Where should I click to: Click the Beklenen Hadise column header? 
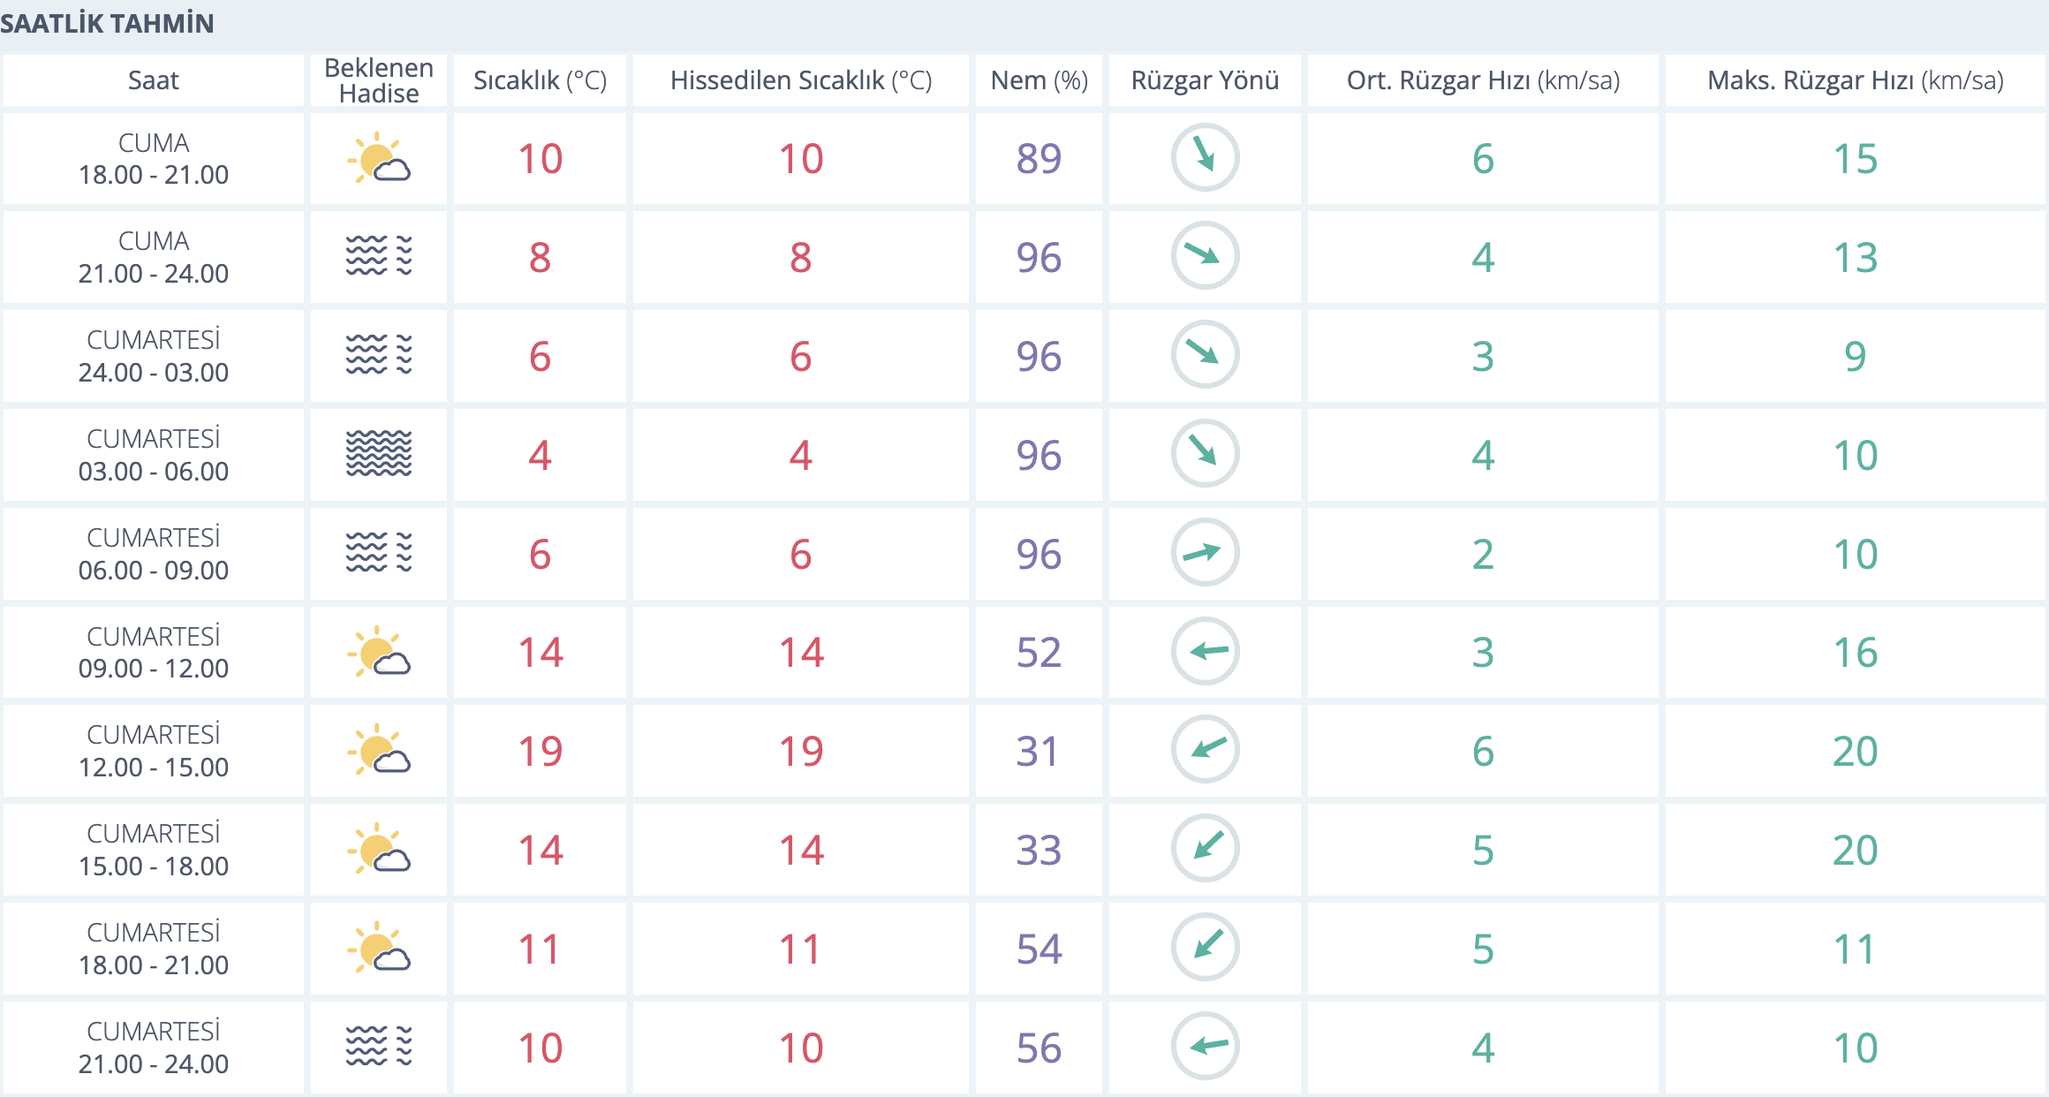pyautogui.click(x=379, y=80)
